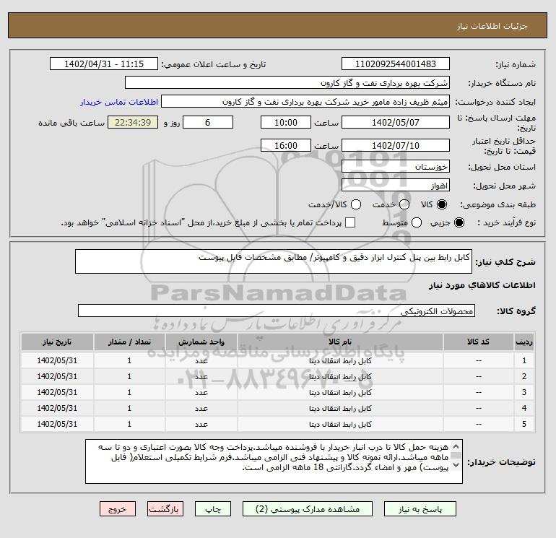
Task: Click the buyer notes scrollbar down arrow
Action: 456,464
